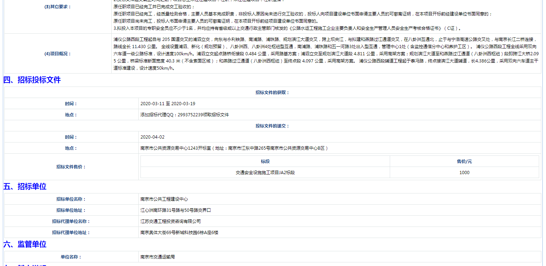Click the 单位名称 label under 监管单位
The height and width of the screenshot is (266, 546).
click(71, 257)
